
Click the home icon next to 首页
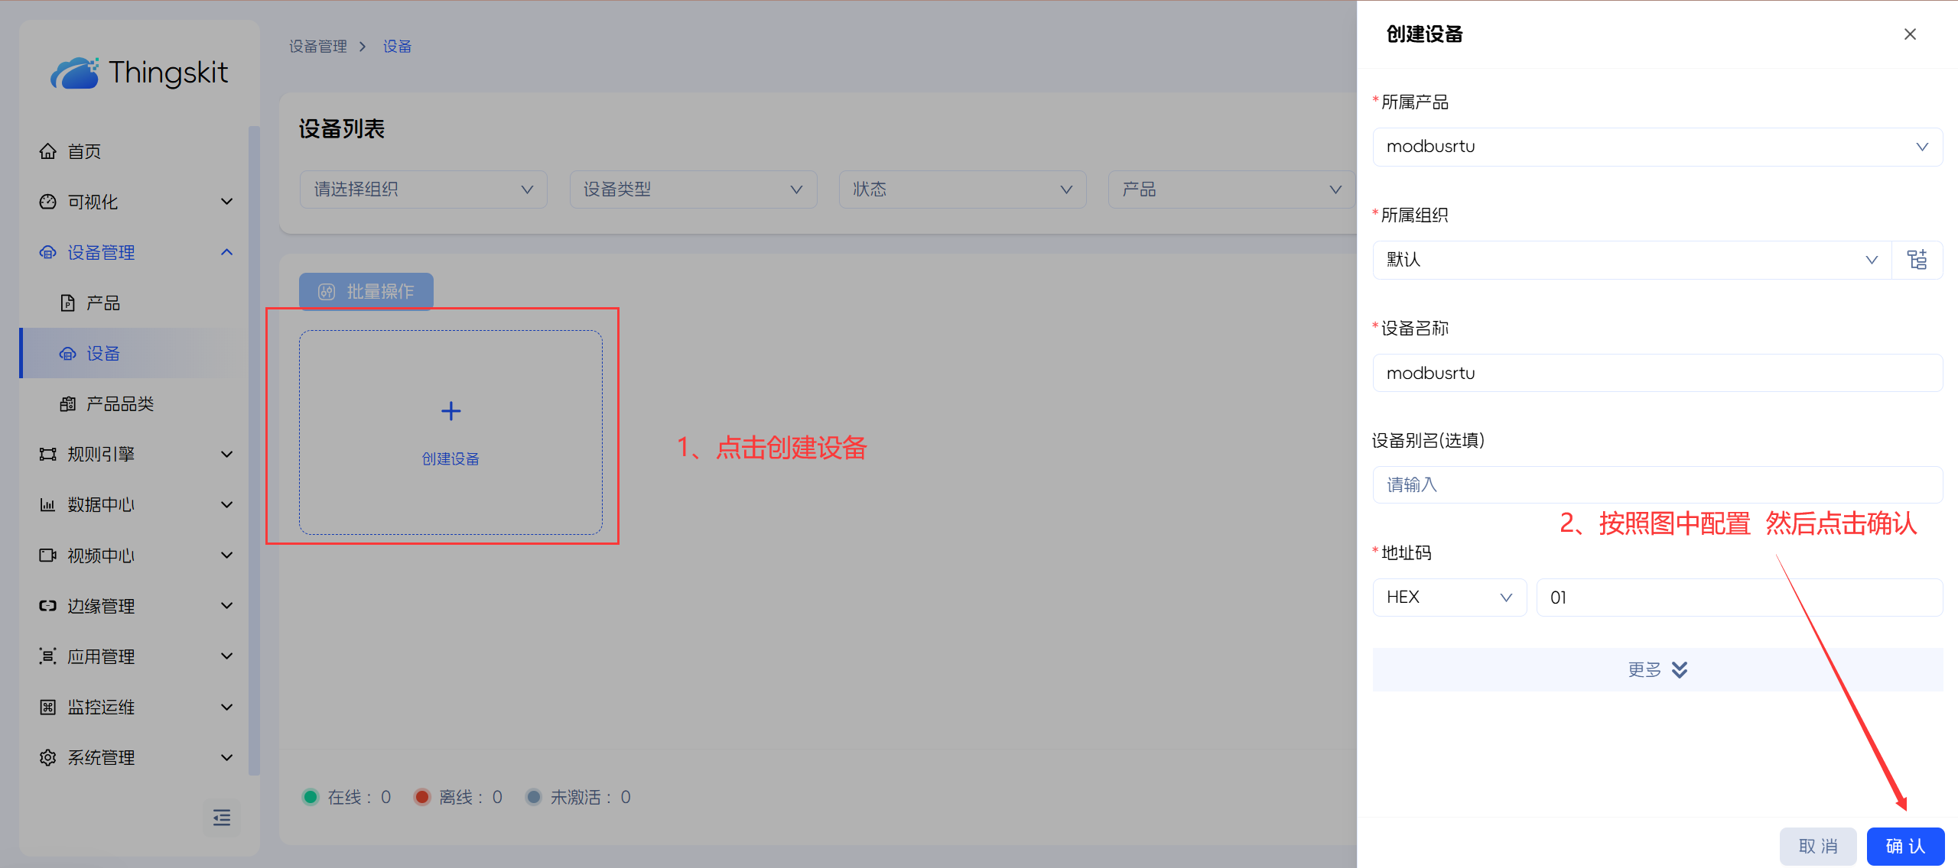point(48,151)
